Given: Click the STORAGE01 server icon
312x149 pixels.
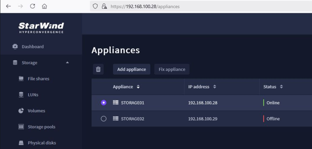Looking at the screenshot, I should click(x=115, y=103).
